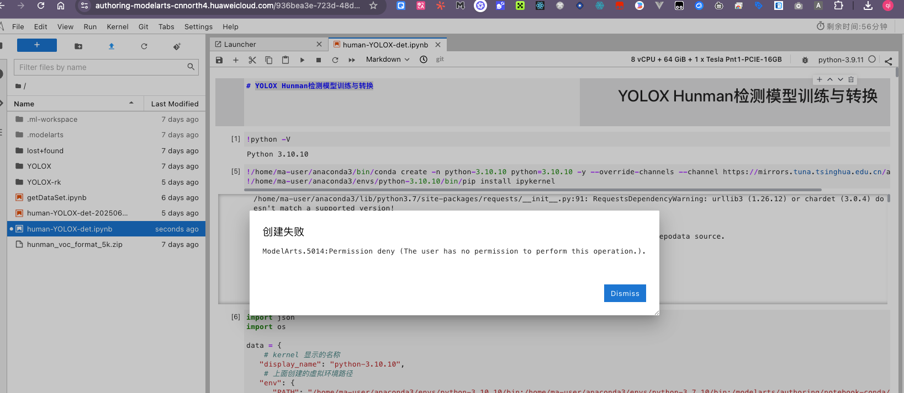Click the resource spec 8 vCPU + 64 GiB label
The width and height of the screenshot is (904, 393).
(x=706, y=60)
